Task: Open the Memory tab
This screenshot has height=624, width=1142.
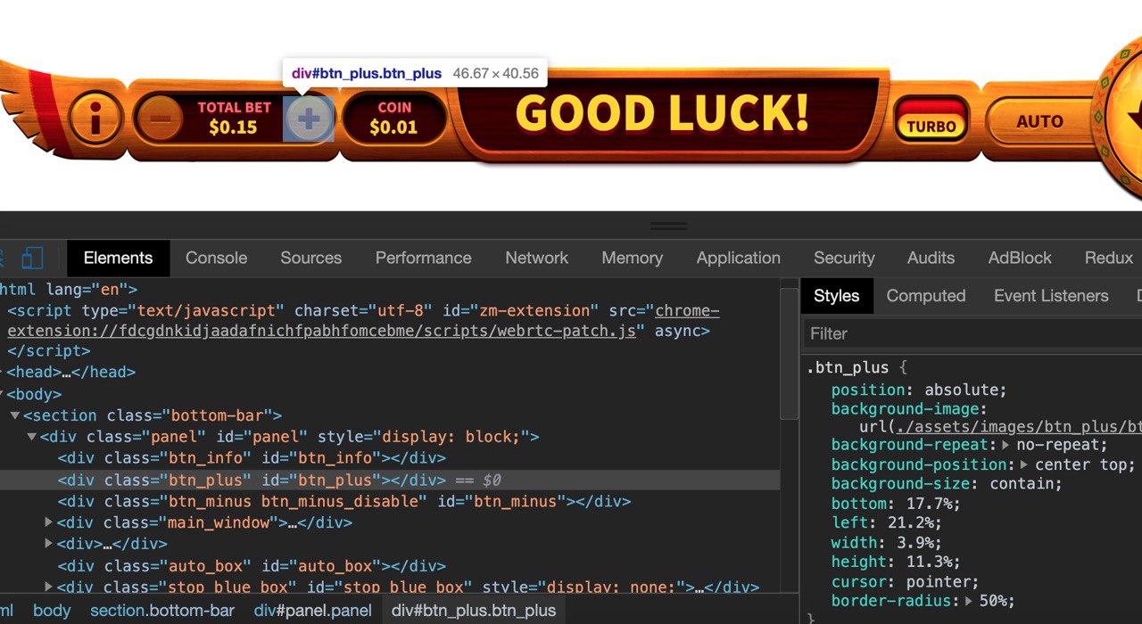Action: [x=632, y=258]
